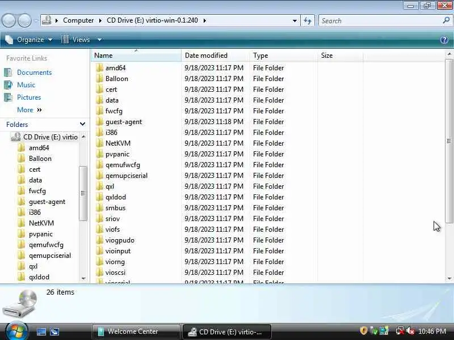Sort by Date modified column header
This screenshot has height=340, width=454.
(x=215, y=55)
